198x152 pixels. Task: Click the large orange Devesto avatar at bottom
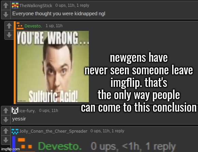[x=27, y=145]
